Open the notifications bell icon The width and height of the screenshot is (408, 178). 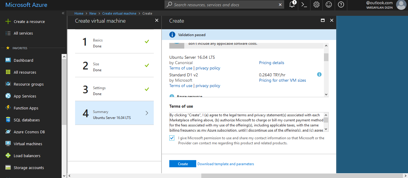click(292, 5)
